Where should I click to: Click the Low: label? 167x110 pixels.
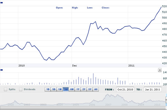[x=90, y=8]
